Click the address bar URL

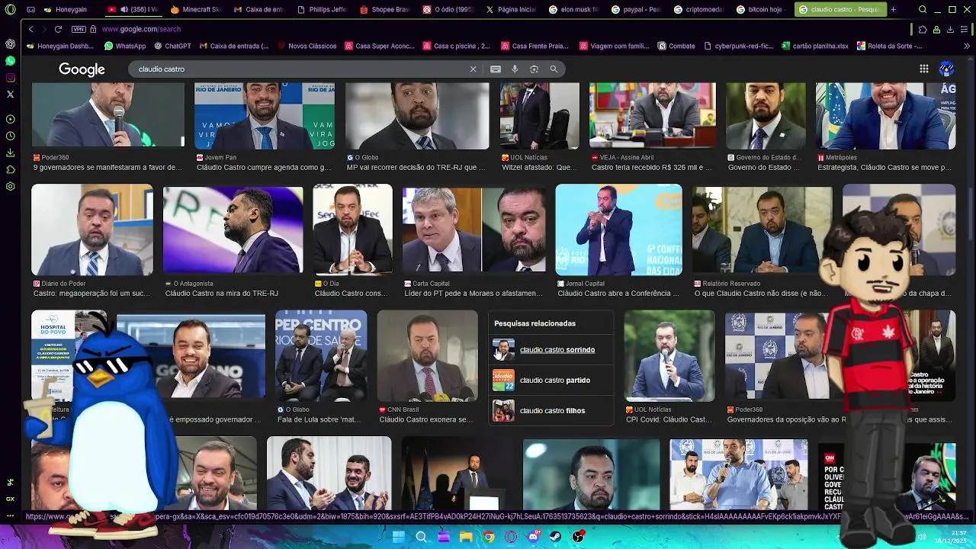tap(142, 29)
